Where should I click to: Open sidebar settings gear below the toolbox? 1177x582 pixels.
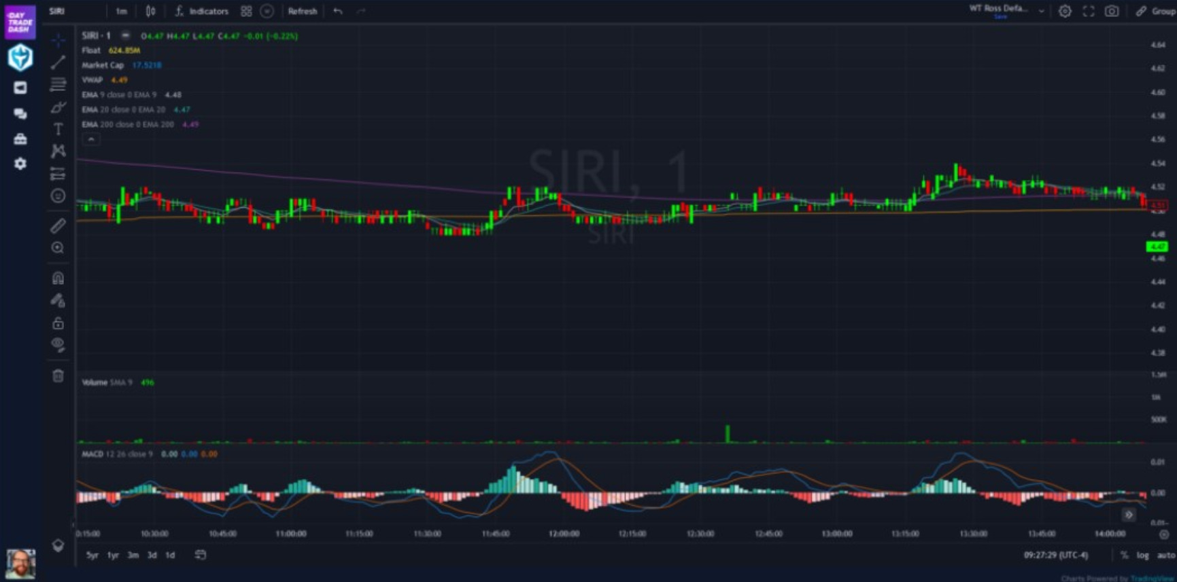pyautogui.click(x=20, y=164)
